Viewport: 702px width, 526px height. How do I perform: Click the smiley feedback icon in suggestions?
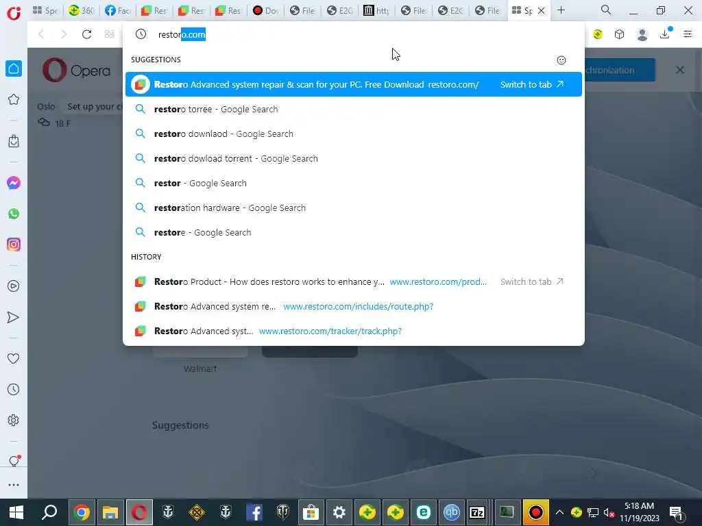(561, 60)
